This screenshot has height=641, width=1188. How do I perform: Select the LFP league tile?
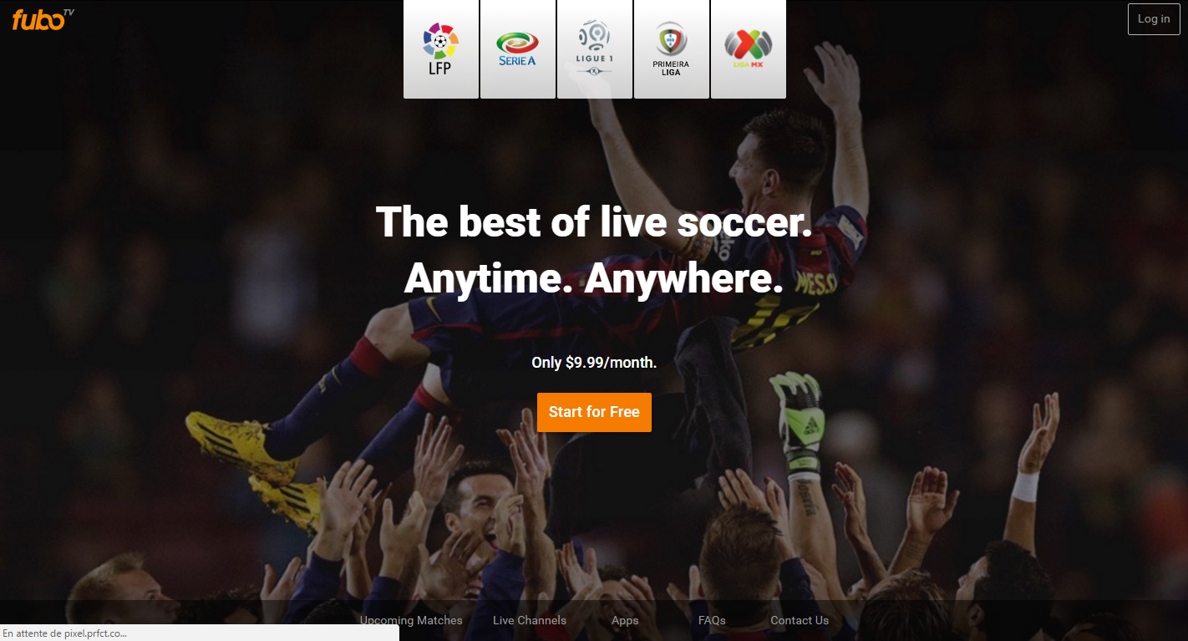point(441,49)
